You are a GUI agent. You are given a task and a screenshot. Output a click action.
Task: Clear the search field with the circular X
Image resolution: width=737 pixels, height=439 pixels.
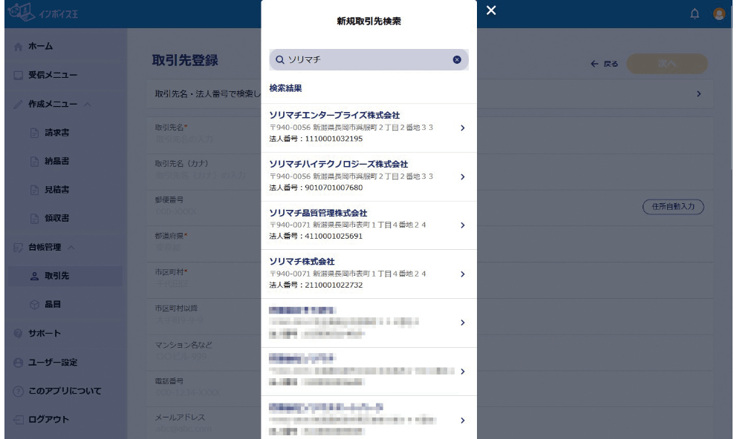456,59
